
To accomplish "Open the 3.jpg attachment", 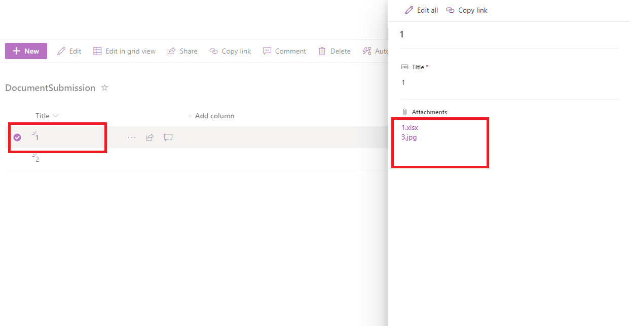I will pyautogui.click(x=409, y=137).
